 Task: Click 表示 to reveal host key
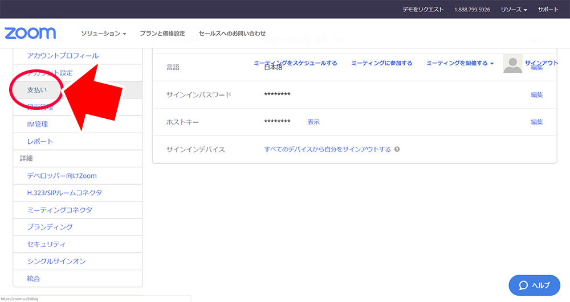(x=313, y=122)
